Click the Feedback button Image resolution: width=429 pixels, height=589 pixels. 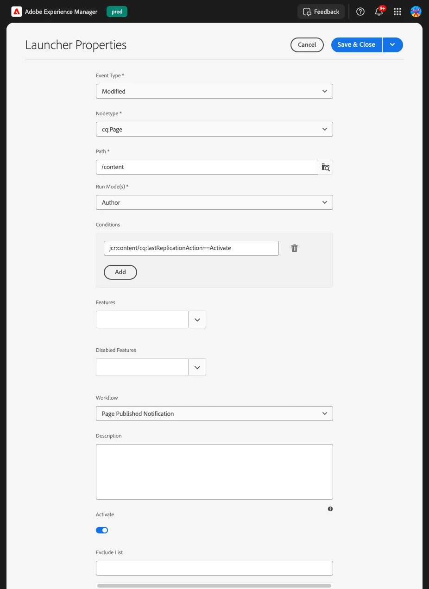[321, 12]
